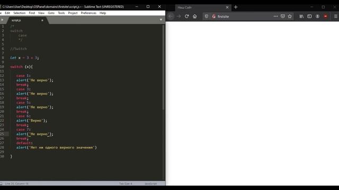Go forward in Firefox history
Screen dimensions: 339x190
tap(179, 16)
